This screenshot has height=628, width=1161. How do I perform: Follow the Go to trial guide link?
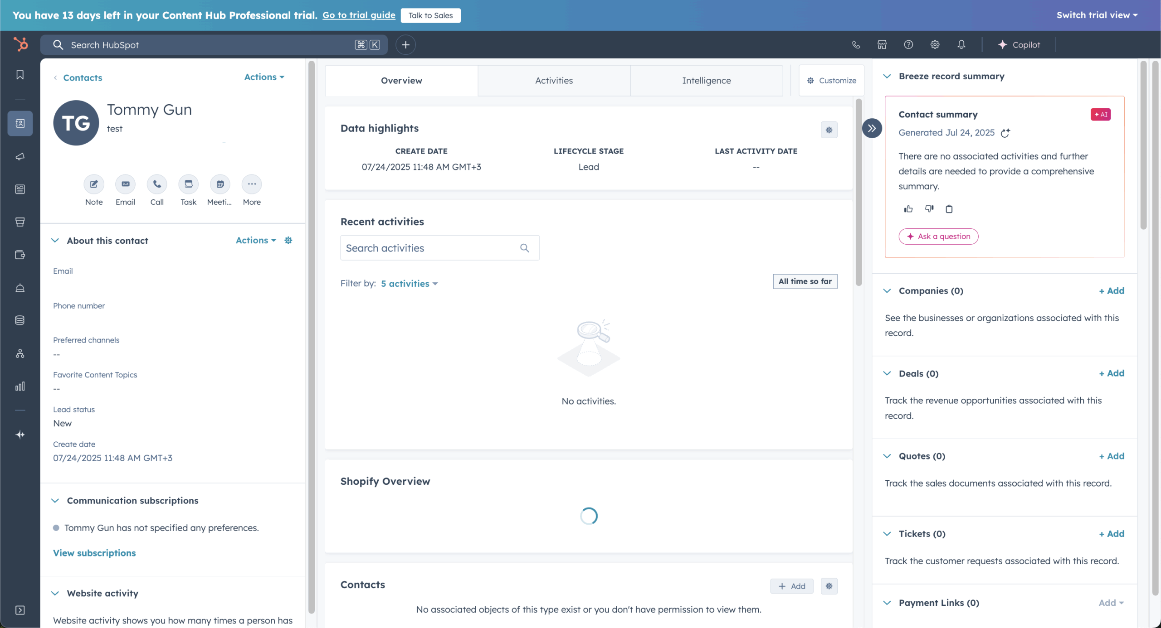tap(359, 15)
